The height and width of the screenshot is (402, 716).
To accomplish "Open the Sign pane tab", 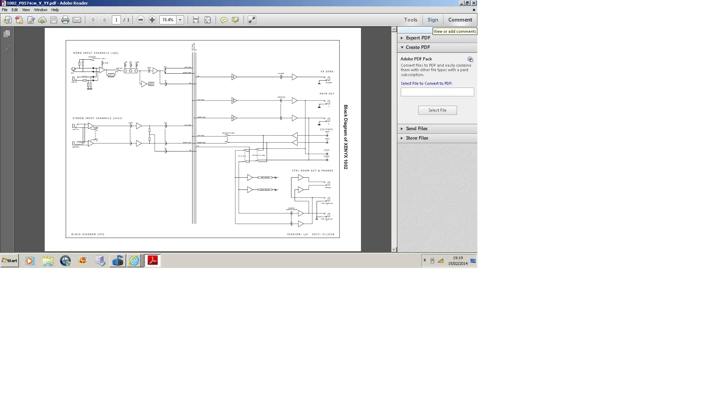I will [433, 20].
